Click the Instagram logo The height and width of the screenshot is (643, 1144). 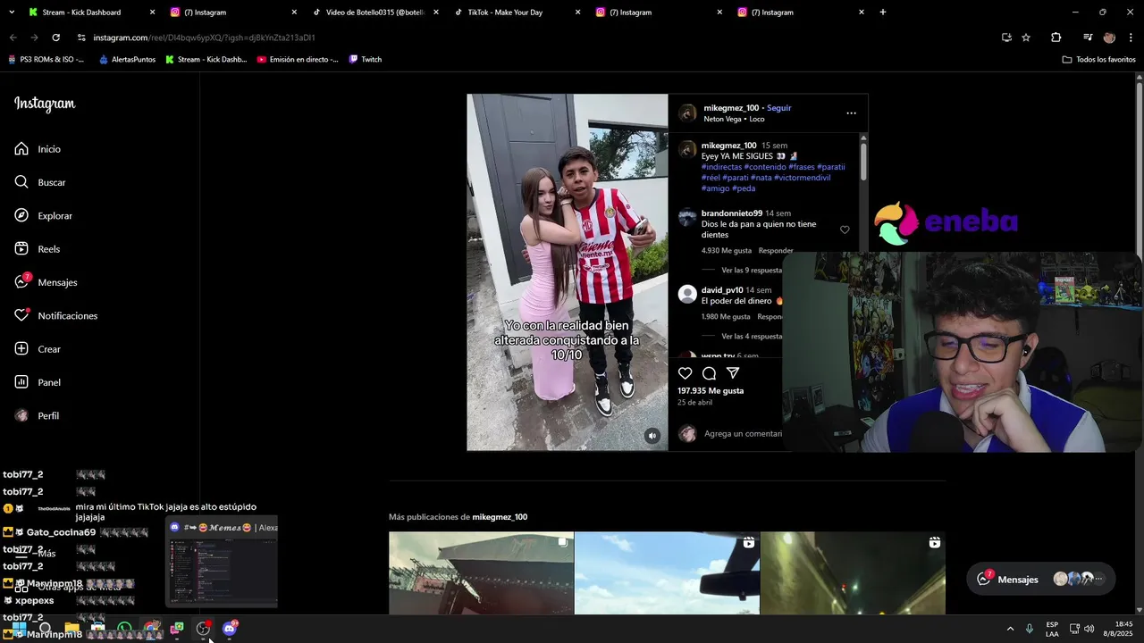click(x=45, y=104)
